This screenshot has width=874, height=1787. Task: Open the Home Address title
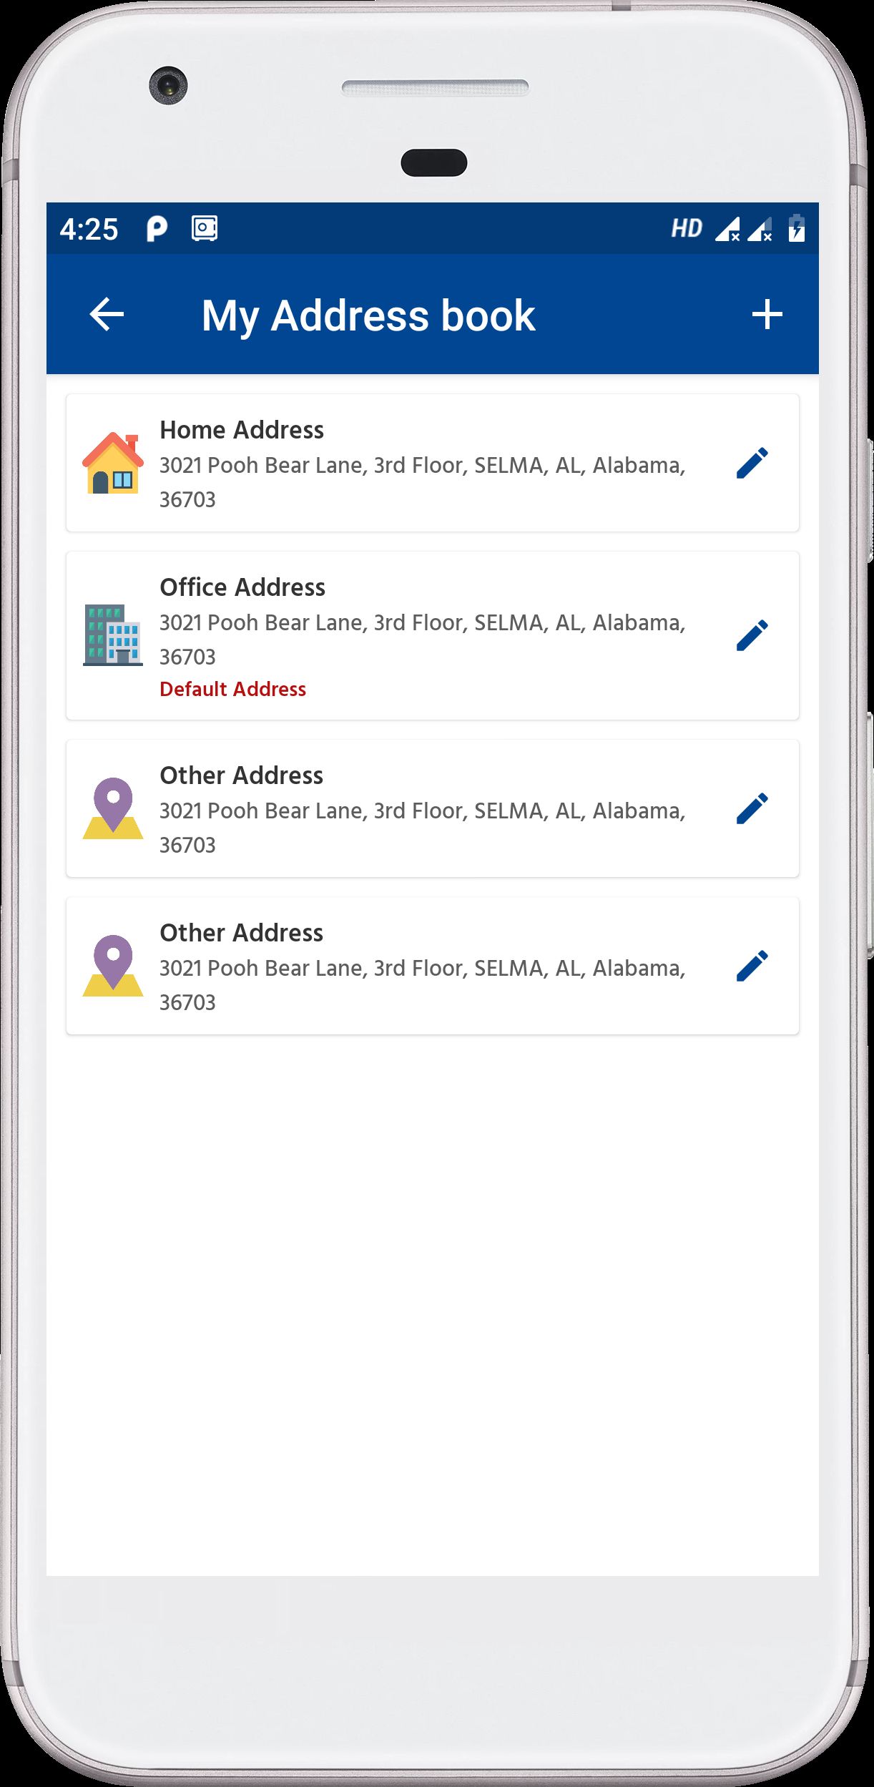(x=242, y=430)
